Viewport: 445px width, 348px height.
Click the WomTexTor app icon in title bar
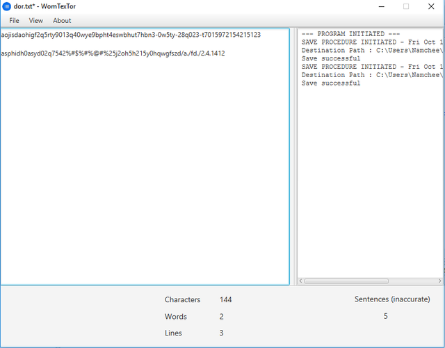pyautogui.click(x=6, y=6)
